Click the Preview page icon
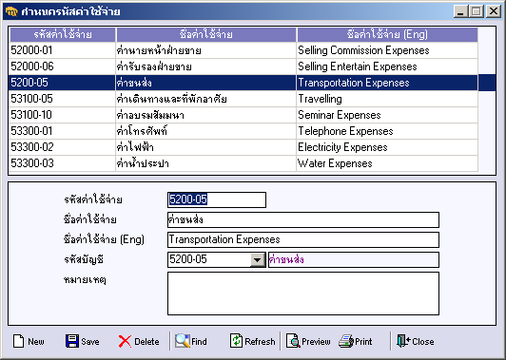 [x=293, y=341]
